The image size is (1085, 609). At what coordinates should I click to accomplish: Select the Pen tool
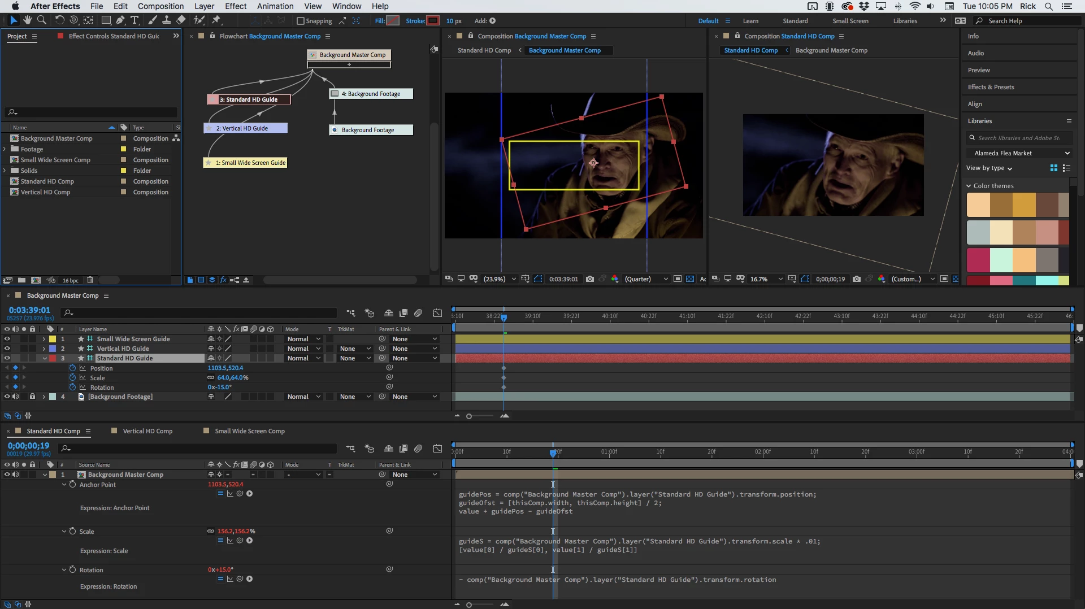pyautogui.click(x=120, y=20)
